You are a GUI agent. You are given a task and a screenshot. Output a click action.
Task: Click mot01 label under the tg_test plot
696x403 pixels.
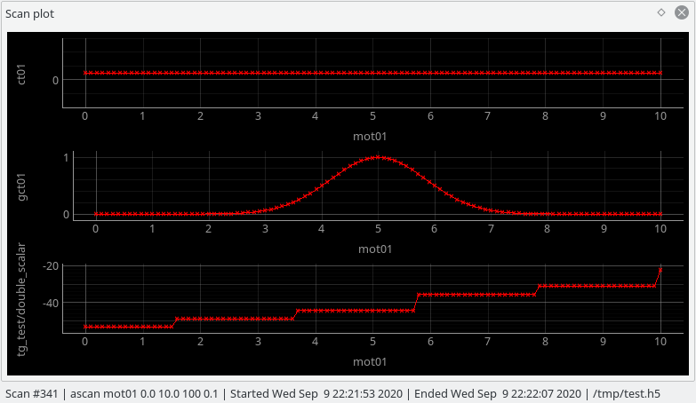tap(370, 362)
